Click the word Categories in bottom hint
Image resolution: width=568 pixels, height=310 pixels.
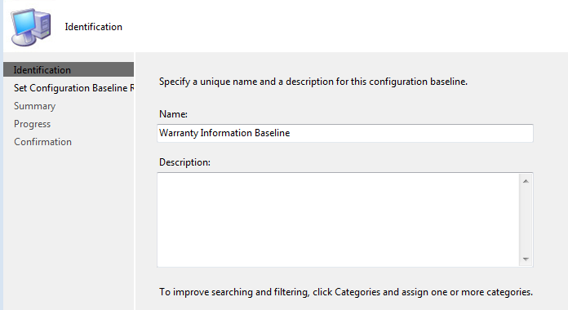(357, 292)
